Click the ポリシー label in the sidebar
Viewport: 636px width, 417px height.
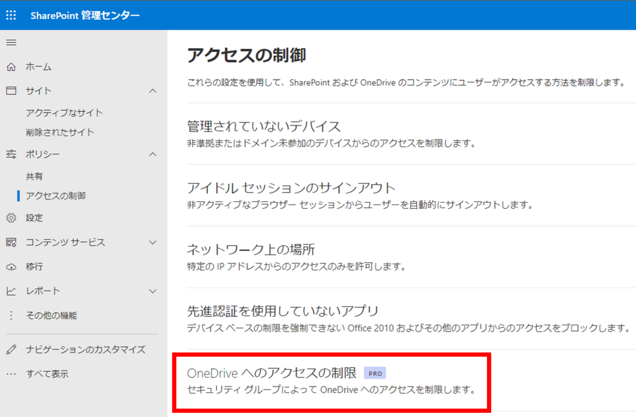tap(43, 154)
